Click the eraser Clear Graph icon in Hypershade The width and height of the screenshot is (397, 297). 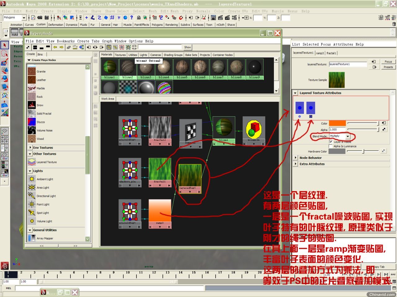pos(69,47)
